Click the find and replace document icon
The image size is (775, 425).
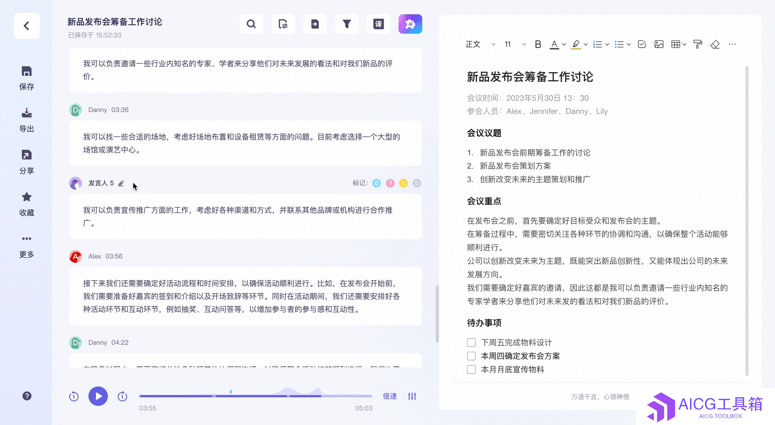click(x=283, y=24)
